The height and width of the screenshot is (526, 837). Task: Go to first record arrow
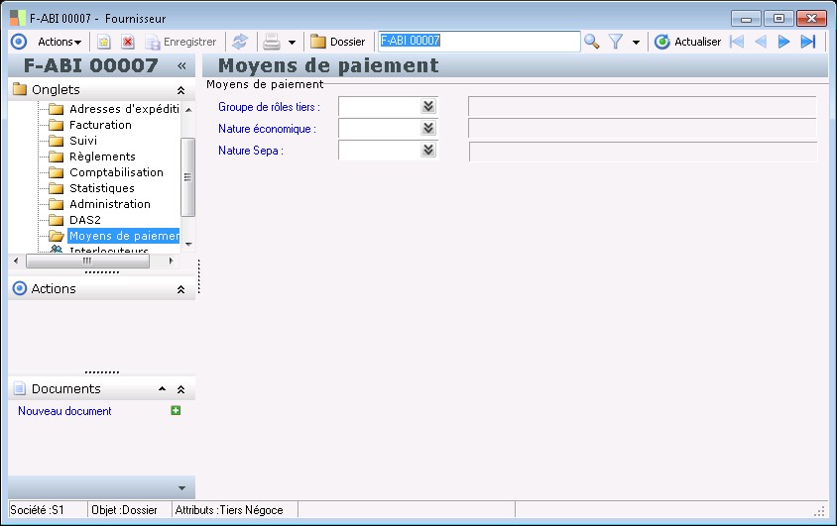click(737, 42)
